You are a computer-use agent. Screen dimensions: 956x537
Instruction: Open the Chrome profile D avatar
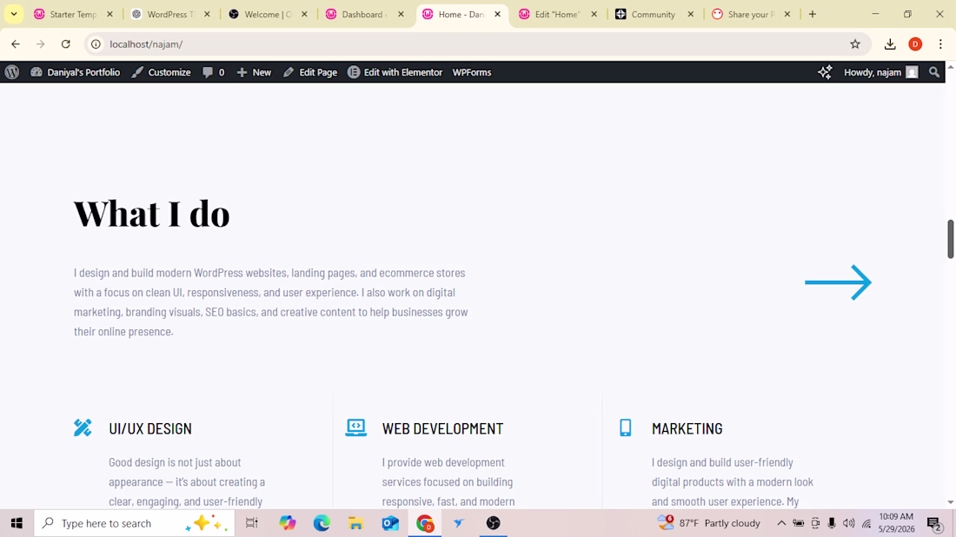click(x=915, y=44)
